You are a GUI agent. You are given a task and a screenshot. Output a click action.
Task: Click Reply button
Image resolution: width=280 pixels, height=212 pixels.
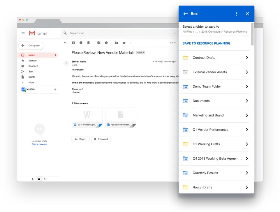click(80, 139)
